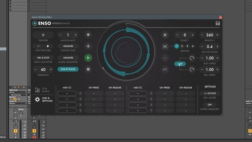
Task: Toggle Ableton track 2 activator button
Action: click(34, 131)
